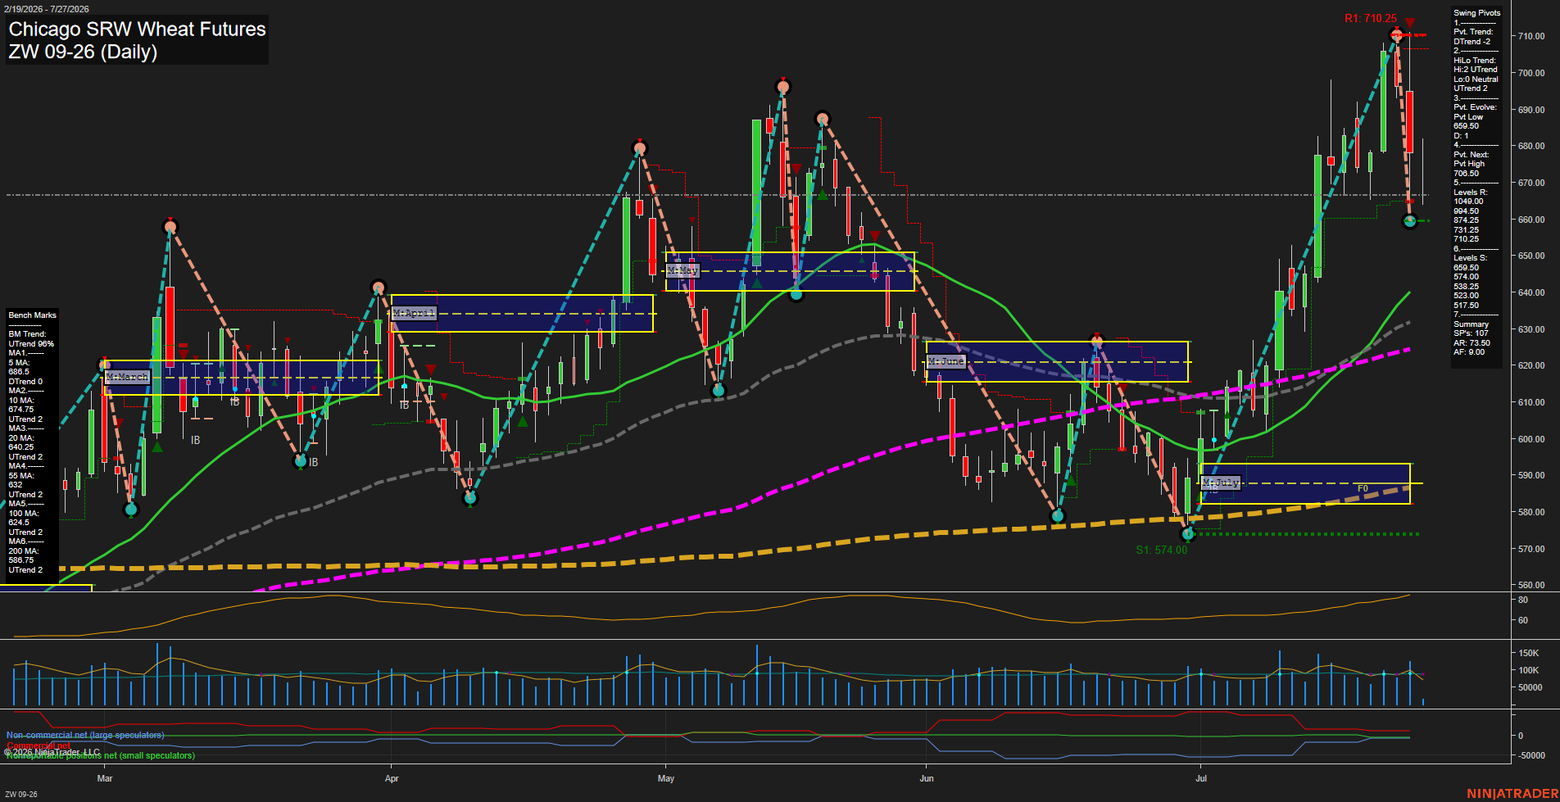The height and width of the screenshot is (802, 1560).
Task: Click the 710.00 price axis label
Action: click(1531, 36)
